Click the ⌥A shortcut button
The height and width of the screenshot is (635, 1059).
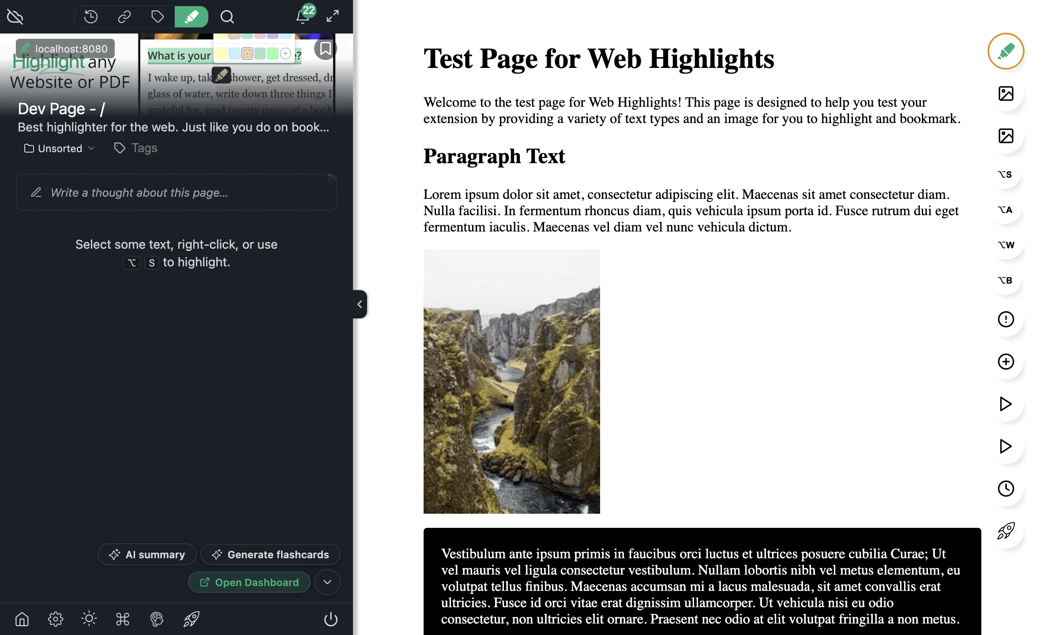[1005, 209]
